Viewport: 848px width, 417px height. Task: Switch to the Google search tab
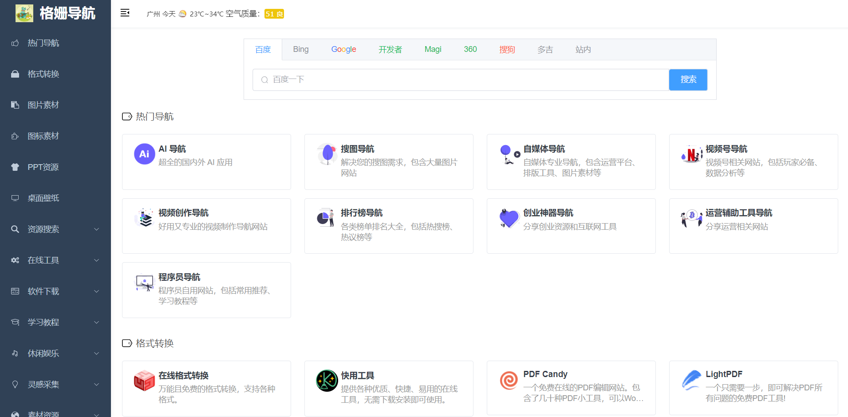pos(344,50)
